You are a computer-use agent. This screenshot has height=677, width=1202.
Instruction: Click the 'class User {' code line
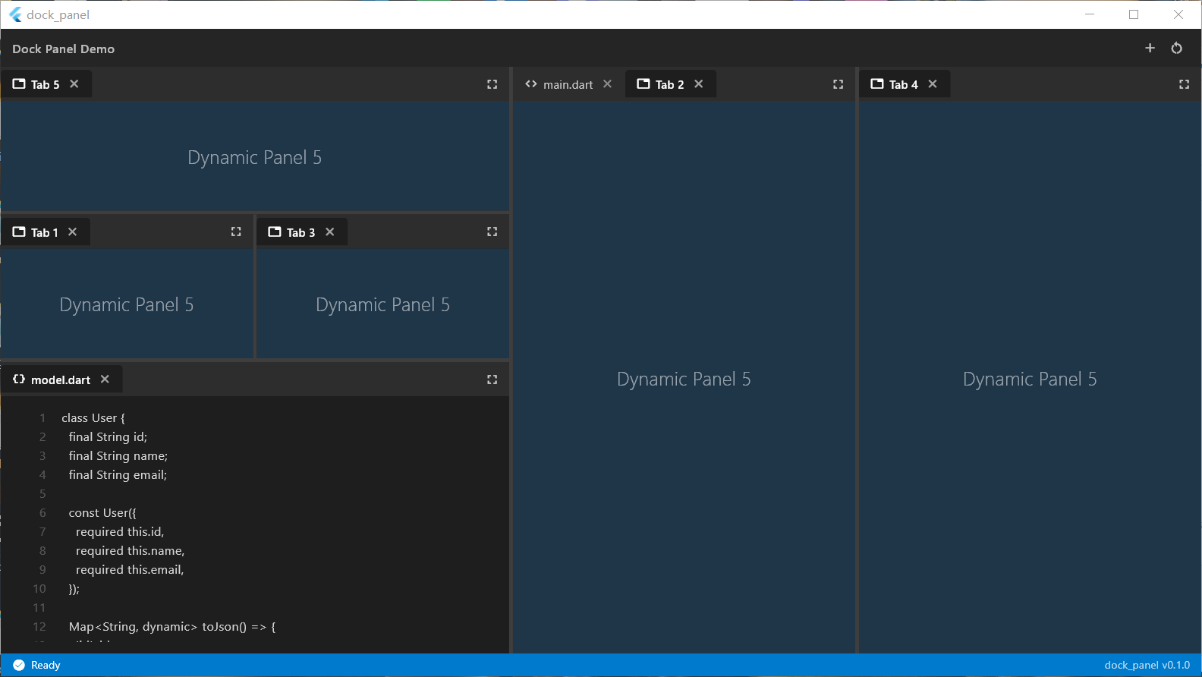[x=93, y=418]
